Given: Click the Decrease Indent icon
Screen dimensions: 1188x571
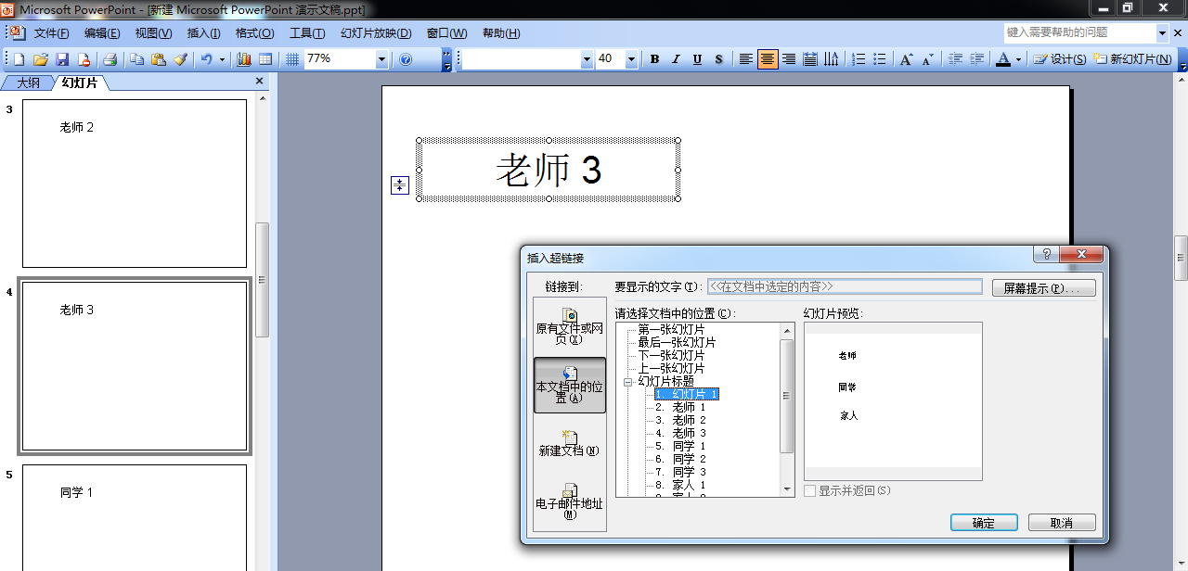Looking at the screenshot, I should tap(955, 59).
